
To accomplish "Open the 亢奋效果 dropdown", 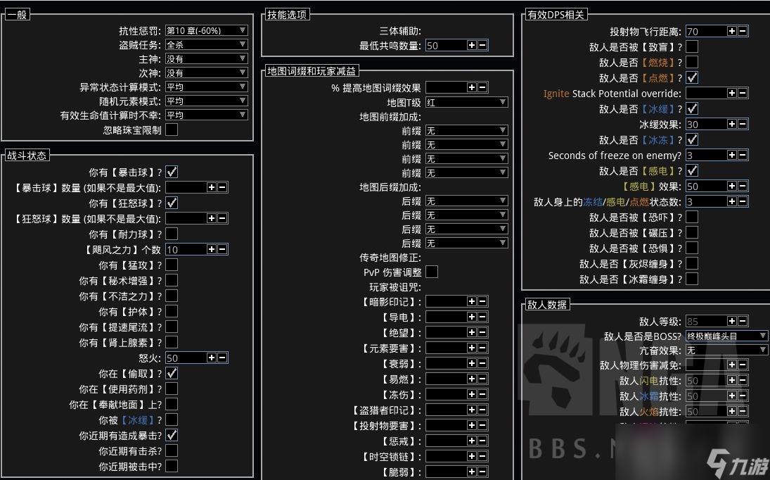I will pos(727,350).
